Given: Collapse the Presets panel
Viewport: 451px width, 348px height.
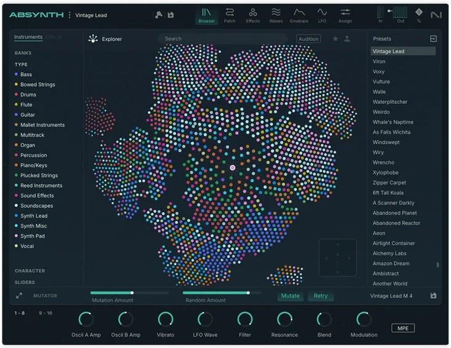Looking at the screenshot, I should tap(433, 39).
